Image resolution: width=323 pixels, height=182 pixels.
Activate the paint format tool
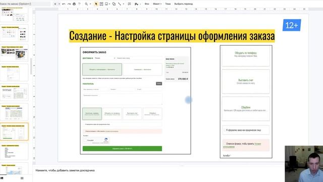tap(79, 4)
